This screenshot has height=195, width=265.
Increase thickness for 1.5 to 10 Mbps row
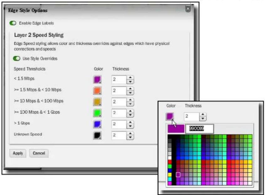point(130,89)
